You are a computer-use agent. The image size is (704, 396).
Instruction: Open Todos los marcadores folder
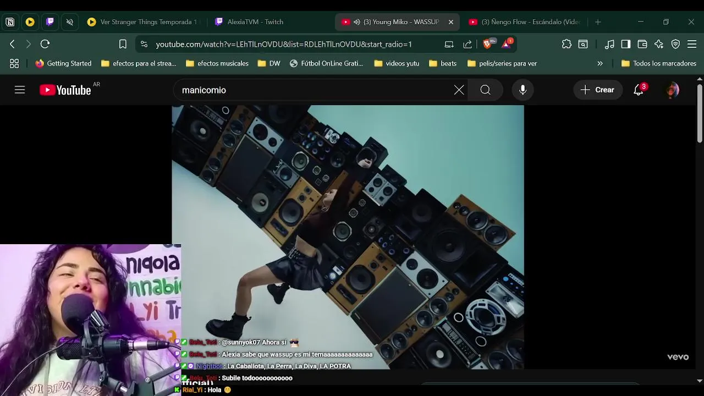click(659, 63)
